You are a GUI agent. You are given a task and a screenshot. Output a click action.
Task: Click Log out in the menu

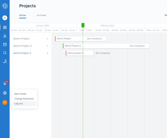(19, 104)
